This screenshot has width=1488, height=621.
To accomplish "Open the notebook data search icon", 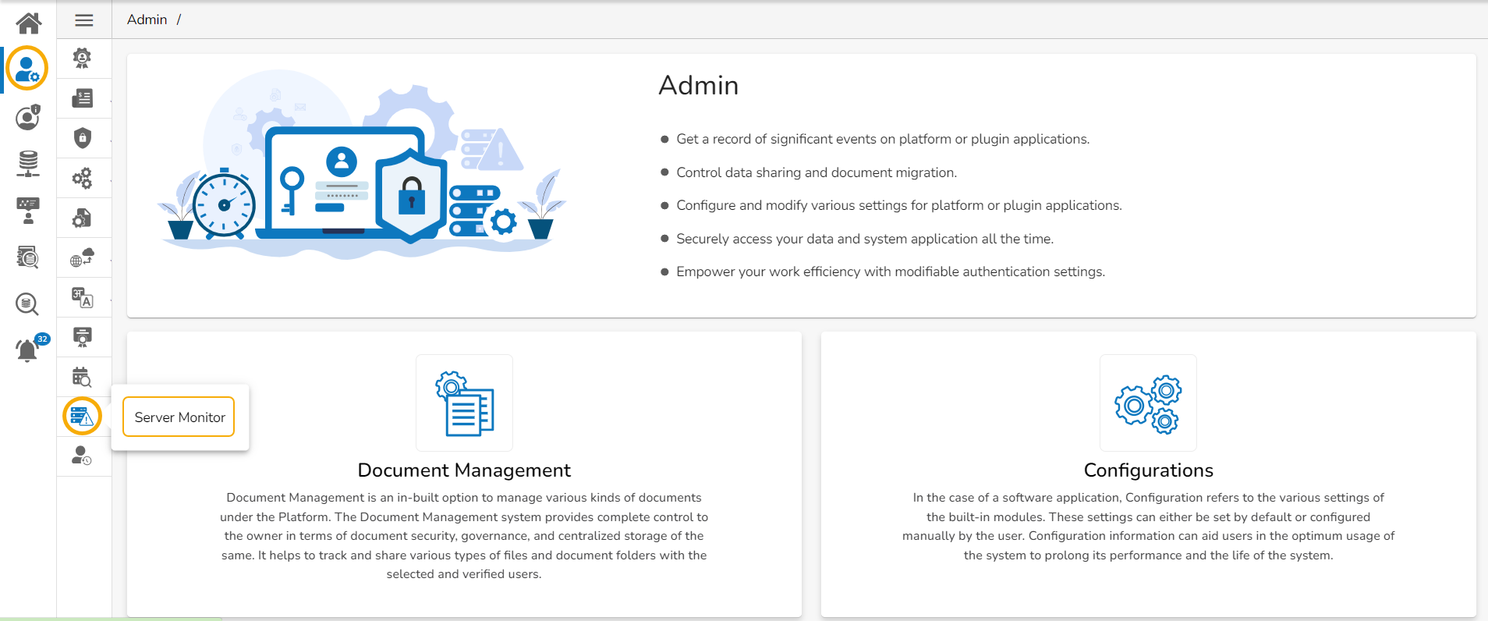I will (x=28, y=257).
